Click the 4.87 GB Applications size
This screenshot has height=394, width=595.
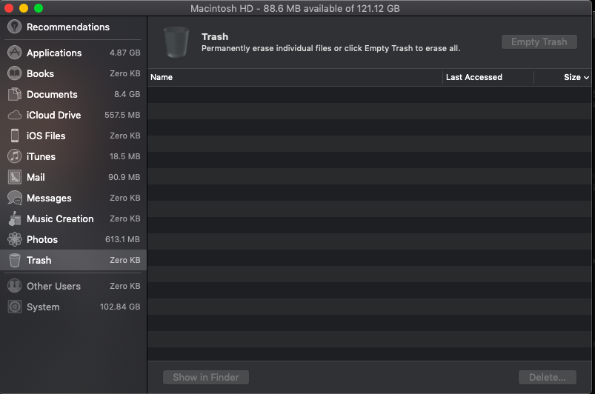[124, 53]
